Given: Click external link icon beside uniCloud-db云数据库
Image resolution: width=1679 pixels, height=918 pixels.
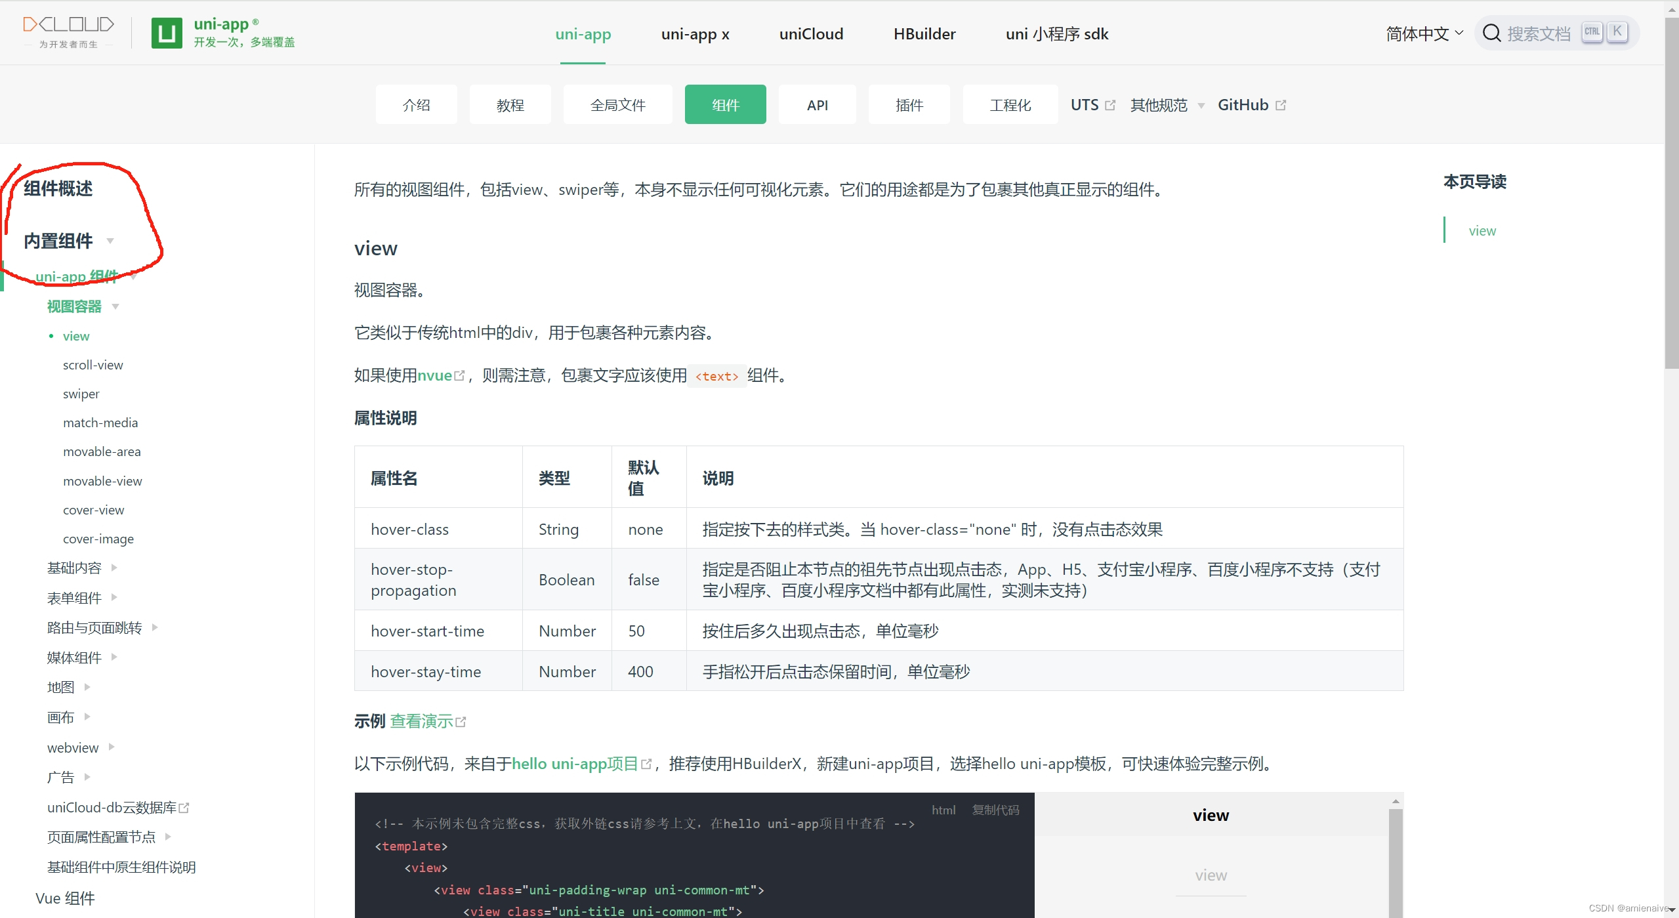Looking at the screenshot, I should (184, 808).
